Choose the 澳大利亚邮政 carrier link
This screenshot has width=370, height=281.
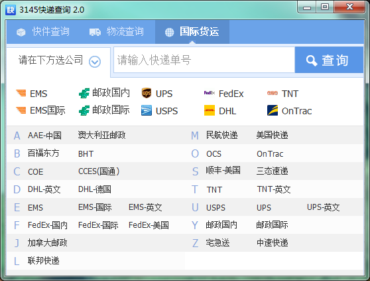[x=101, y=135]
